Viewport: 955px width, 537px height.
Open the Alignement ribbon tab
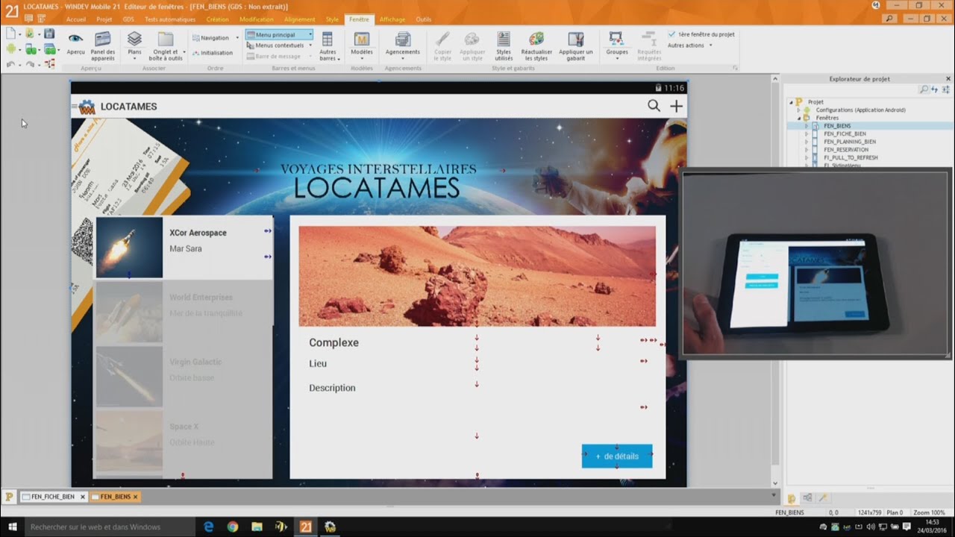[300, 19]
